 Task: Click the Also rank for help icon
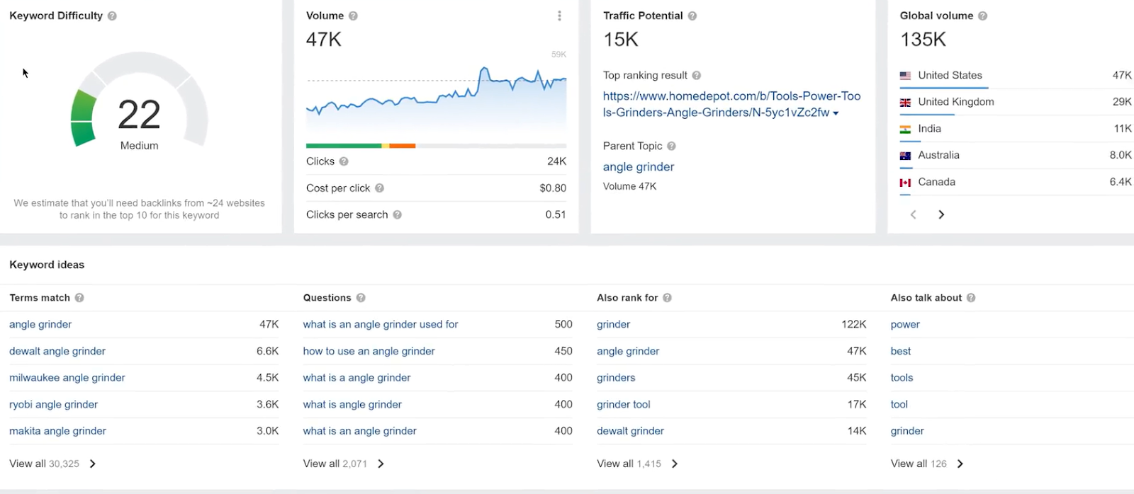pyautogui.click(x=668, y=298)
